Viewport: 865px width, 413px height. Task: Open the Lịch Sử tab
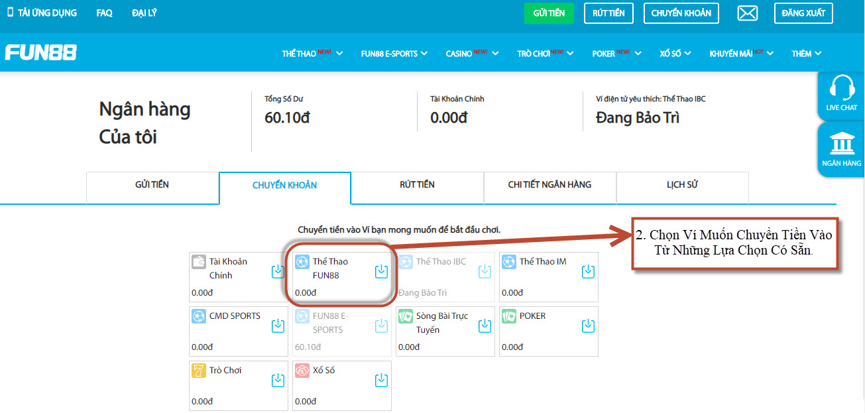click(683, 188)
